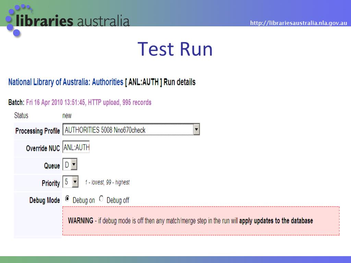Click the '[ ANL:AUTH ] Run details' heading
The image size is (351, 263).
160,82
